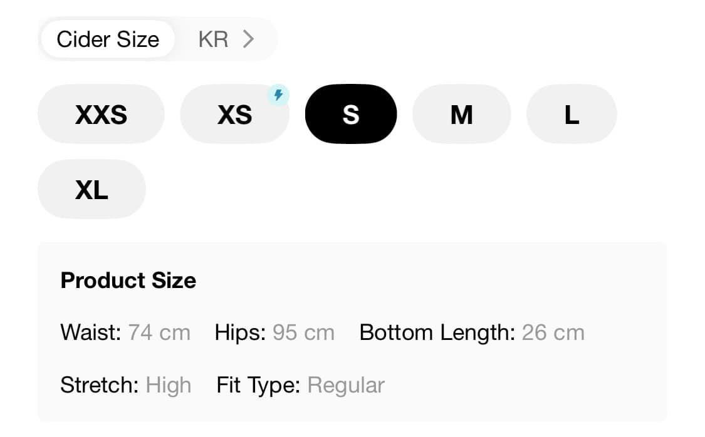705x437 pixels.
Task: Click the High stretch value
Action: [168, 385]
